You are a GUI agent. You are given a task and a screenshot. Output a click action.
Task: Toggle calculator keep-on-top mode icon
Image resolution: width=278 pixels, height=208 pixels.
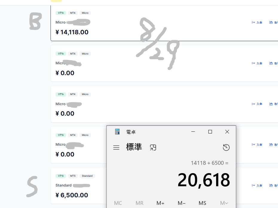click(x=153, y=148)
